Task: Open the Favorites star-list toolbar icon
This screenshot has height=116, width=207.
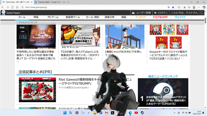Action: pos(189,7)
